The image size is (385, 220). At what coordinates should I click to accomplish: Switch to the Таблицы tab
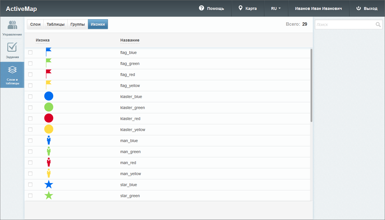(x=56, y=24)
